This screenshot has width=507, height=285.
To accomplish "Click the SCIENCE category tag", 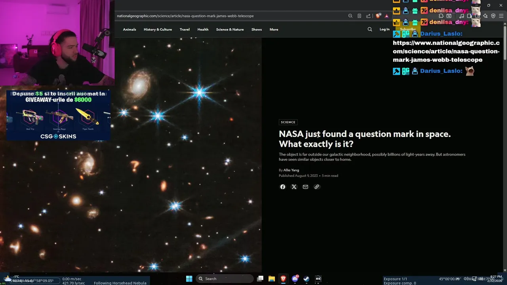I will 288,122.
